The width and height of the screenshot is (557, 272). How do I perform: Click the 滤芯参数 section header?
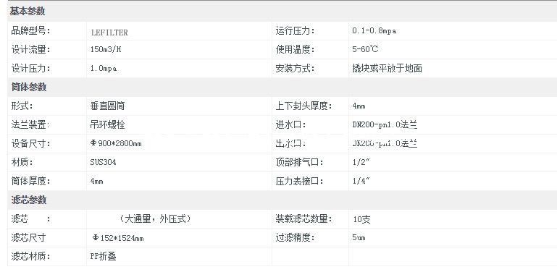pyautogui.click(x=28, y=200)
